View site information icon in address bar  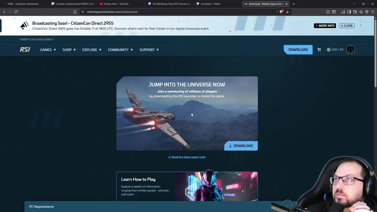point(82,12)
